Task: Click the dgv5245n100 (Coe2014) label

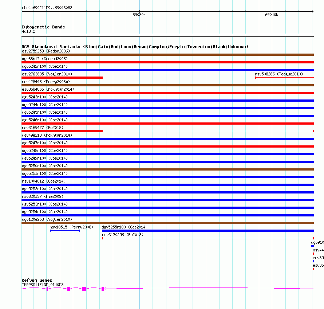Action: click(45, 112)
